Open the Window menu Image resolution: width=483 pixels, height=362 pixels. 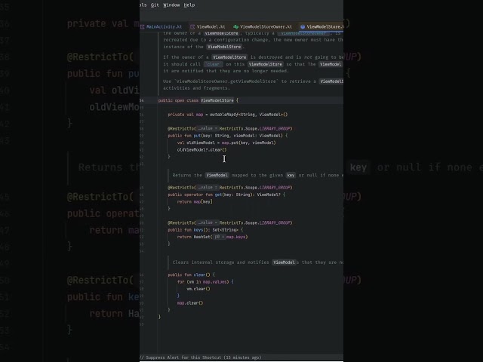(171, 5)
